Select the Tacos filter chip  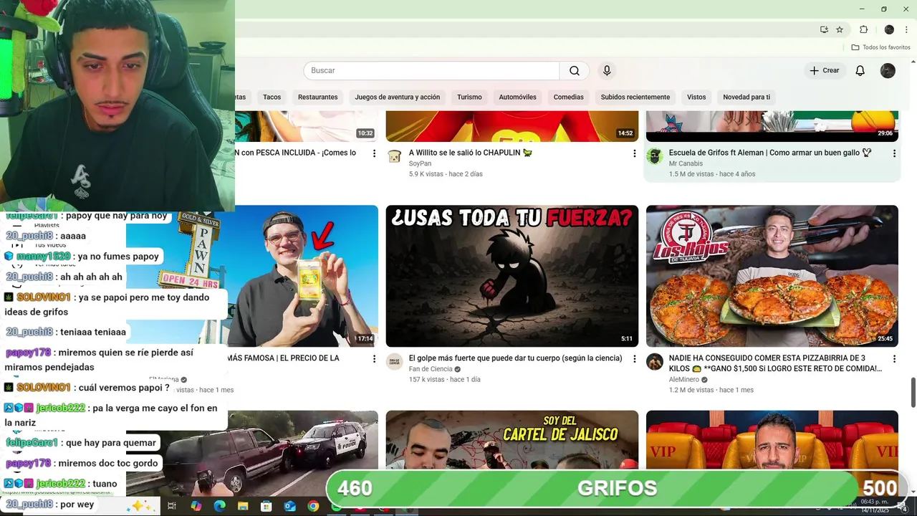272,97
